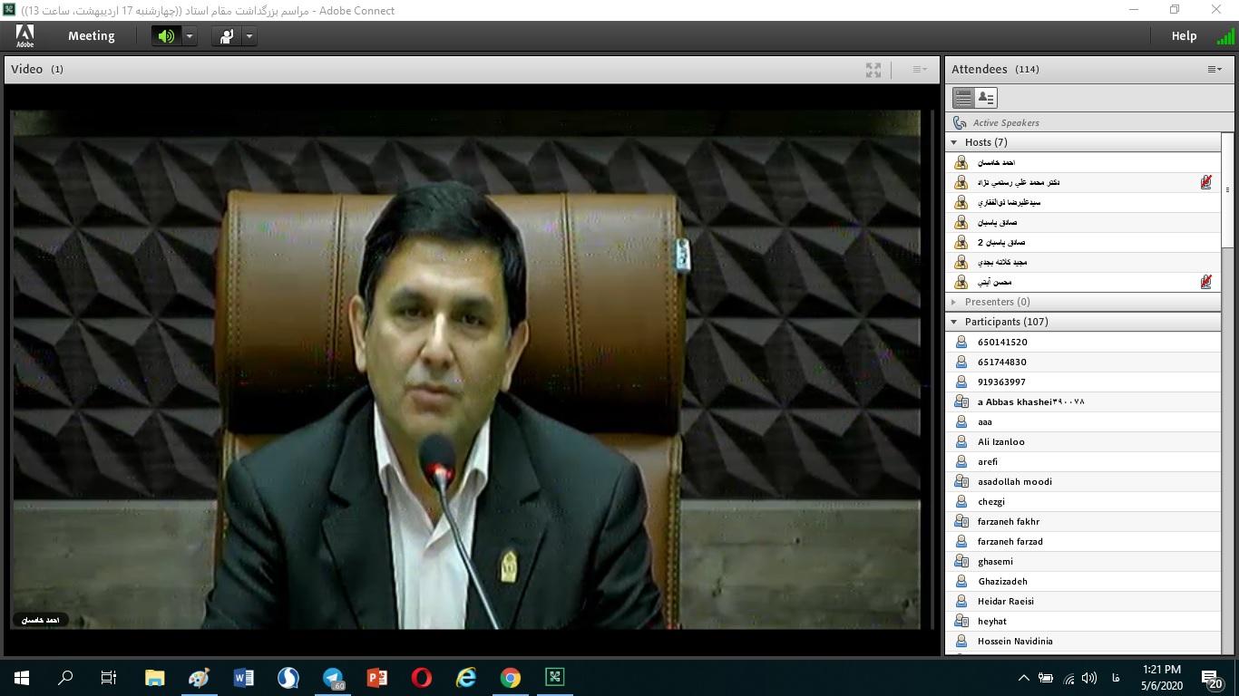The width and height of the screenshot is (1239, 696).
Task: Open the Video pod options menu
Action: (x=919, y=70)
